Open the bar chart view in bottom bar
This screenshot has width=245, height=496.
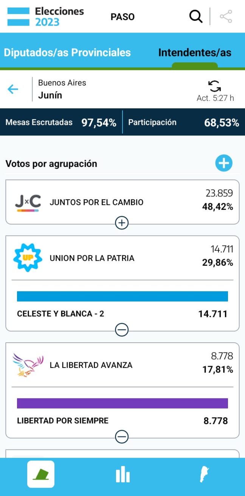(x=122, y=474)
